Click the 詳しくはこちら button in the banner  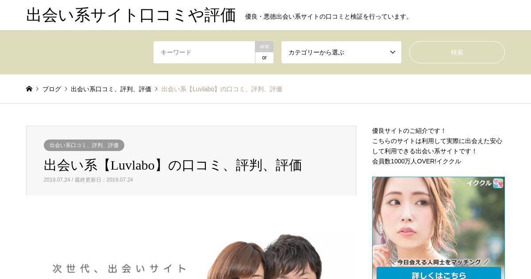point(439,274)
